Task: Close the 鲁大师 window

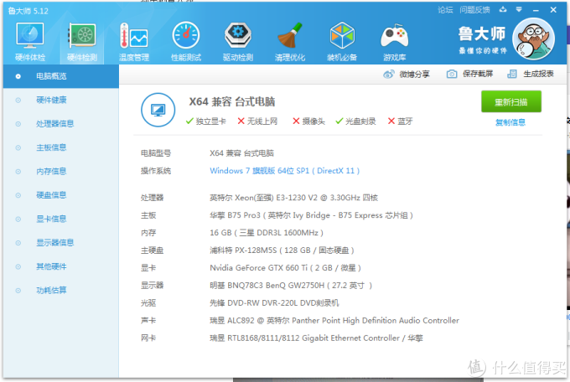Action: click(x=553, y=10)
